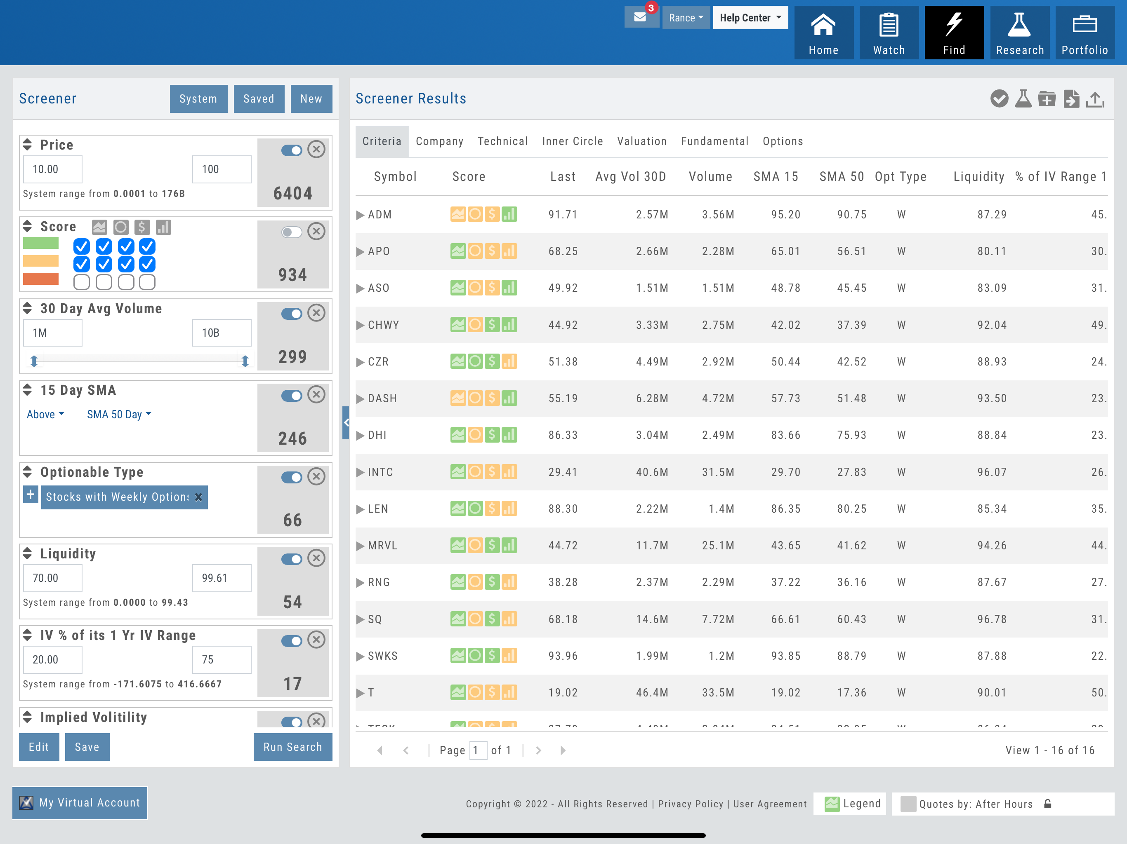This screenshot has height=844, width=1127.
Task: Click the Score dollar icon in filter header
Action: click(x=142, y=227)
